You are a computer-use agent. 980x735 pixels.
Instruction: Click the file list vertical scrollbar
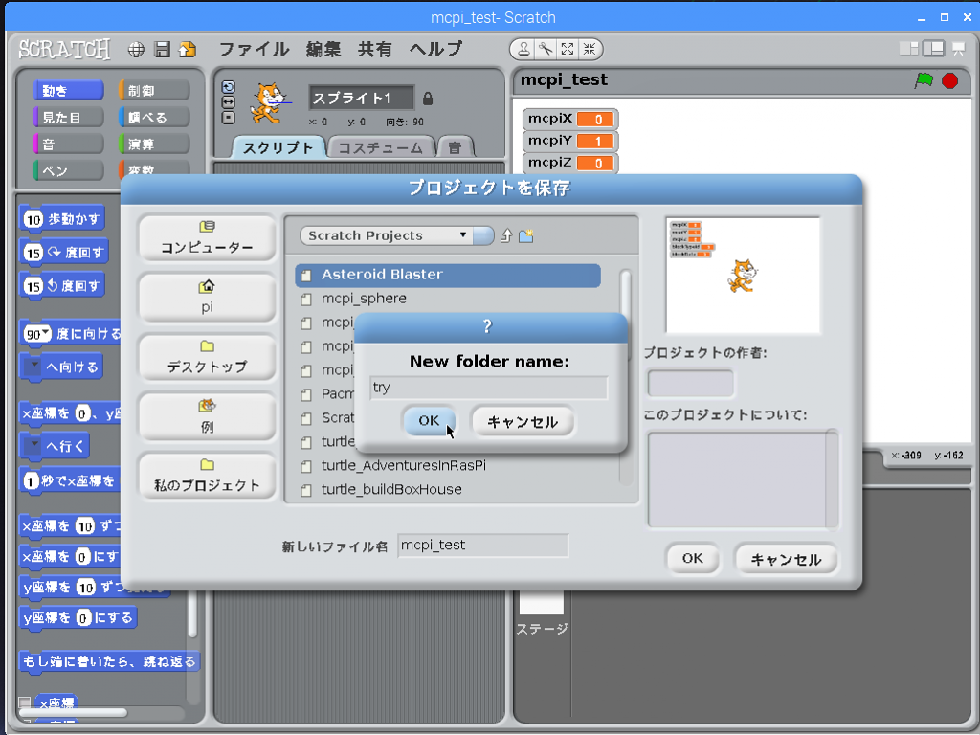click(625, 377)
